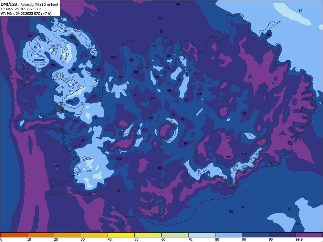Click the legend tick label "10"
Image resolution: width=323 pixels, height=242 pixels.
[x=29, y=239]
